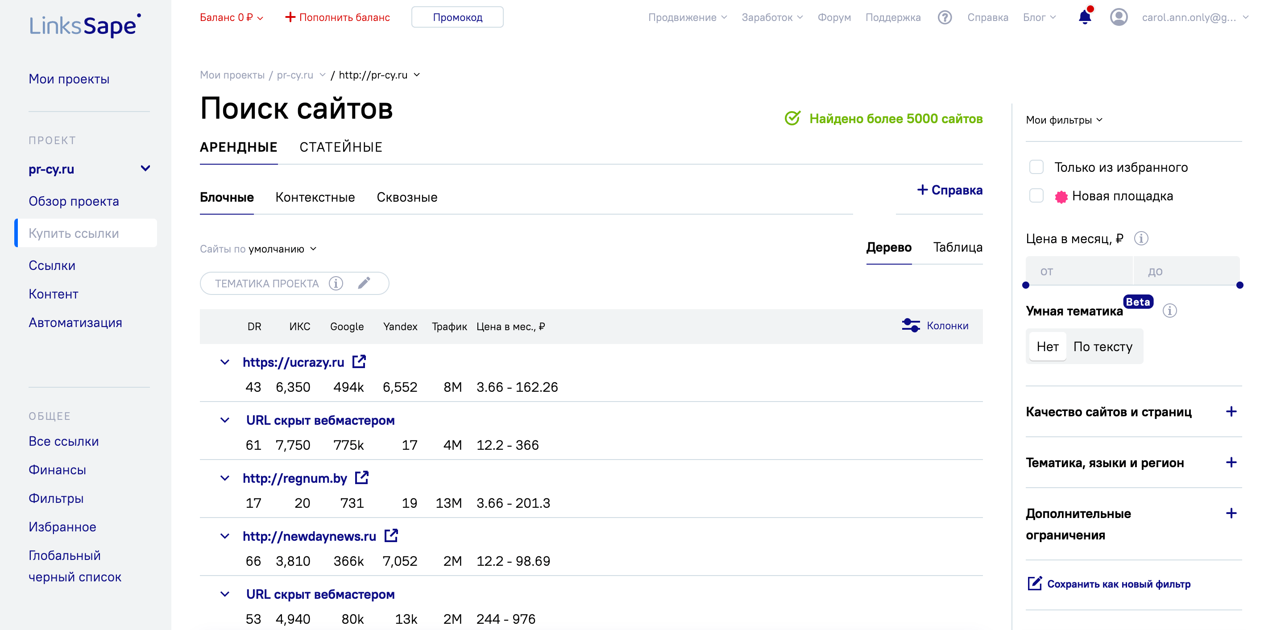
Task: Open Автоматизация in sidebar
Action: [x=75, y=322]
